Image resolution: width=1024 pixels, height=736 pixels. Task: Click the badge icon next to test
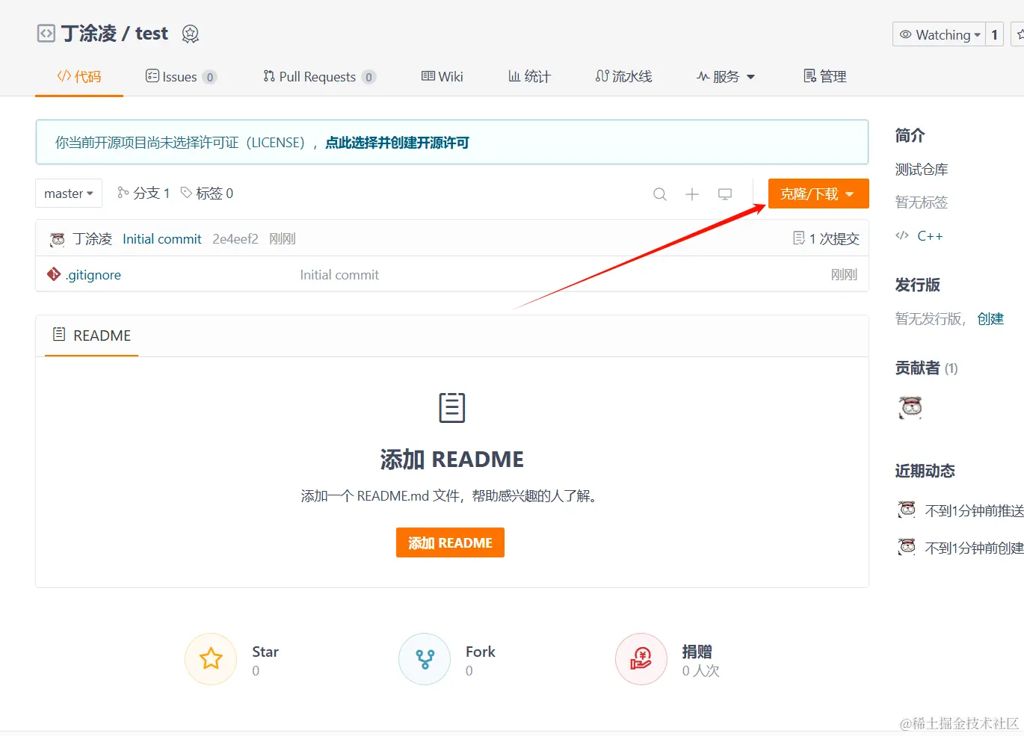pos(191,34)
